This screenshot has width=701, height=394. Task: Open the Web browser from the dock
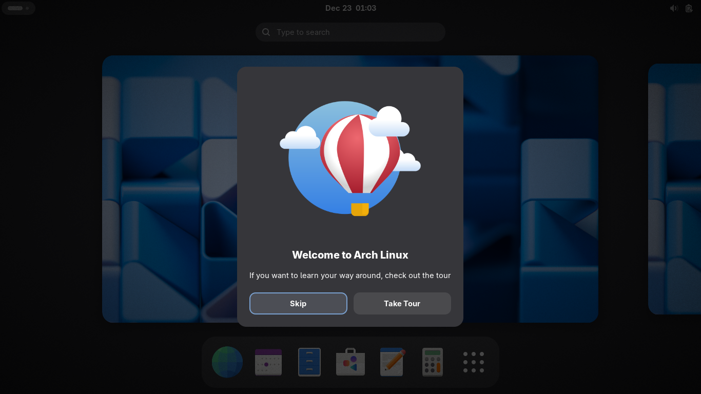pyautogui.click(x=227, y=362)
